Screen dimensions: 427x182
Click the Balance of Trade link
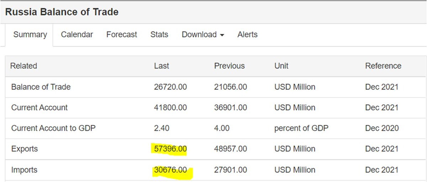pyautogui.click(x=41, y=87)
